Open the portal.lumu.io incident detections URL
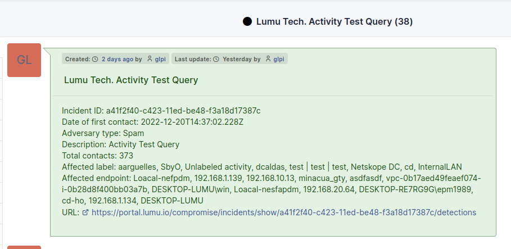511x249 pixels. coord(283,212)
